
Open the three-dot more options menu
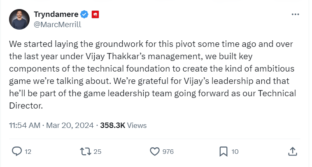tap(295, 14)
